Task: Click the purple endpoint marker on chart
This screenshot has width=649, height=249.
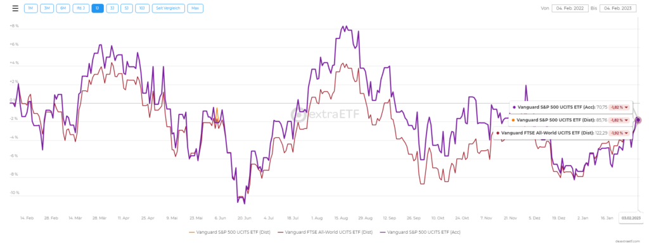Action: [x=638, y=119]
